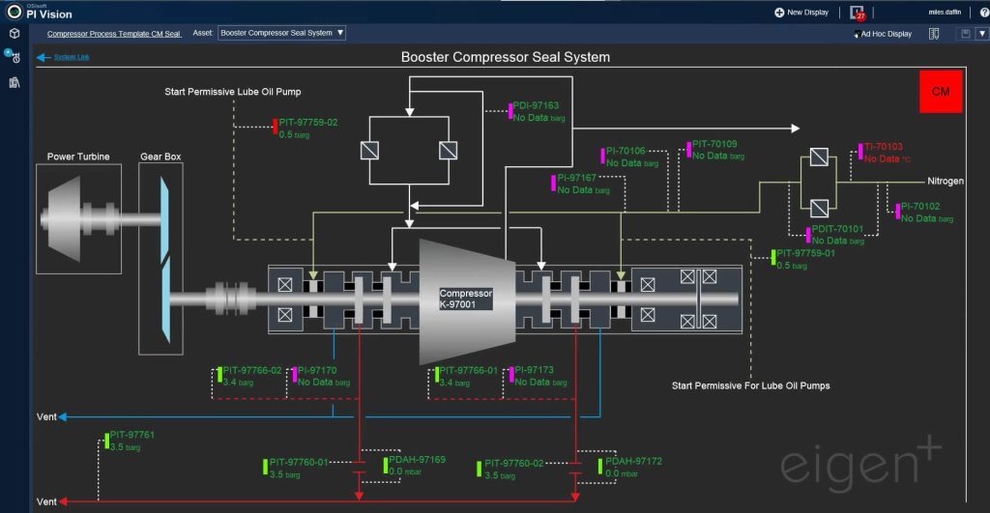Click Start Permissive For Lube Oil Pumps label
990x513 pixels.
[x=750, y=385]
